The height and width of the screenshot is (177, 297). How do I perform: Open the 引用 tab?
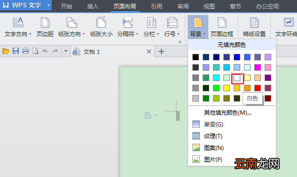pyautogui.click(x=156, y=6)
